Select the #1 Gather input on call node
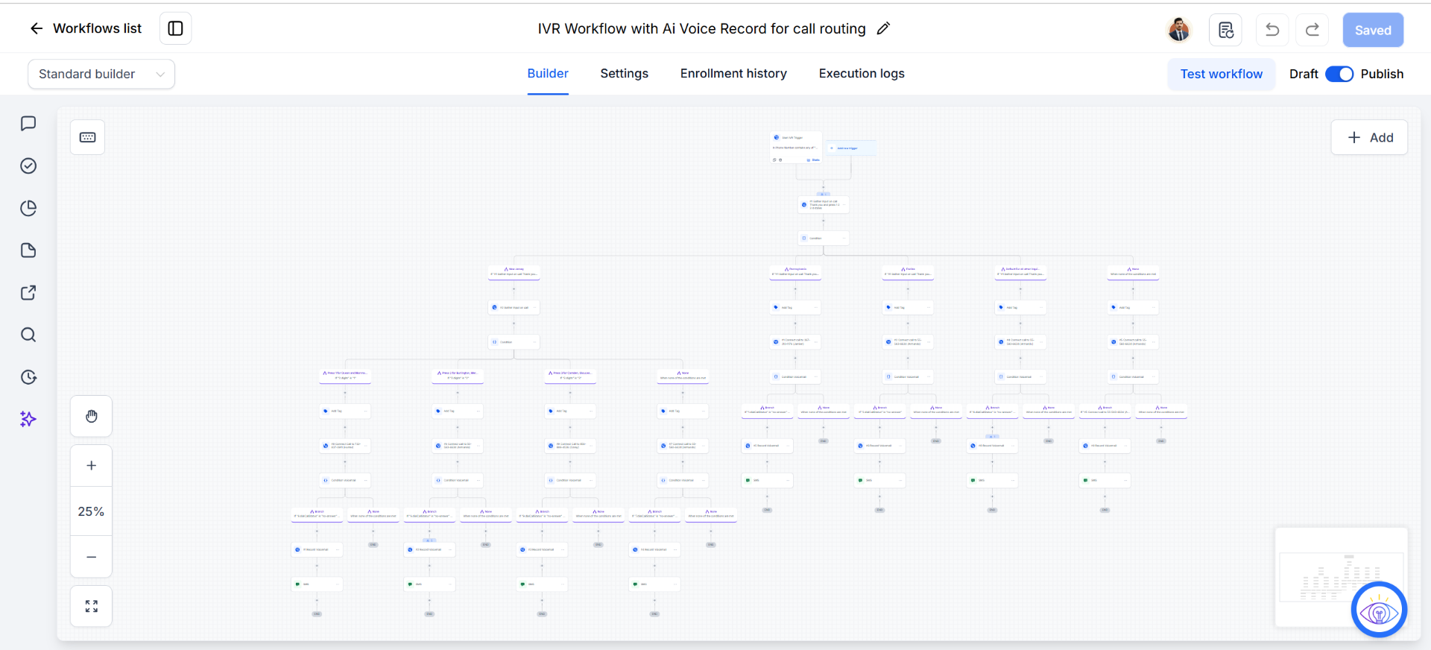 click(824, 204)
